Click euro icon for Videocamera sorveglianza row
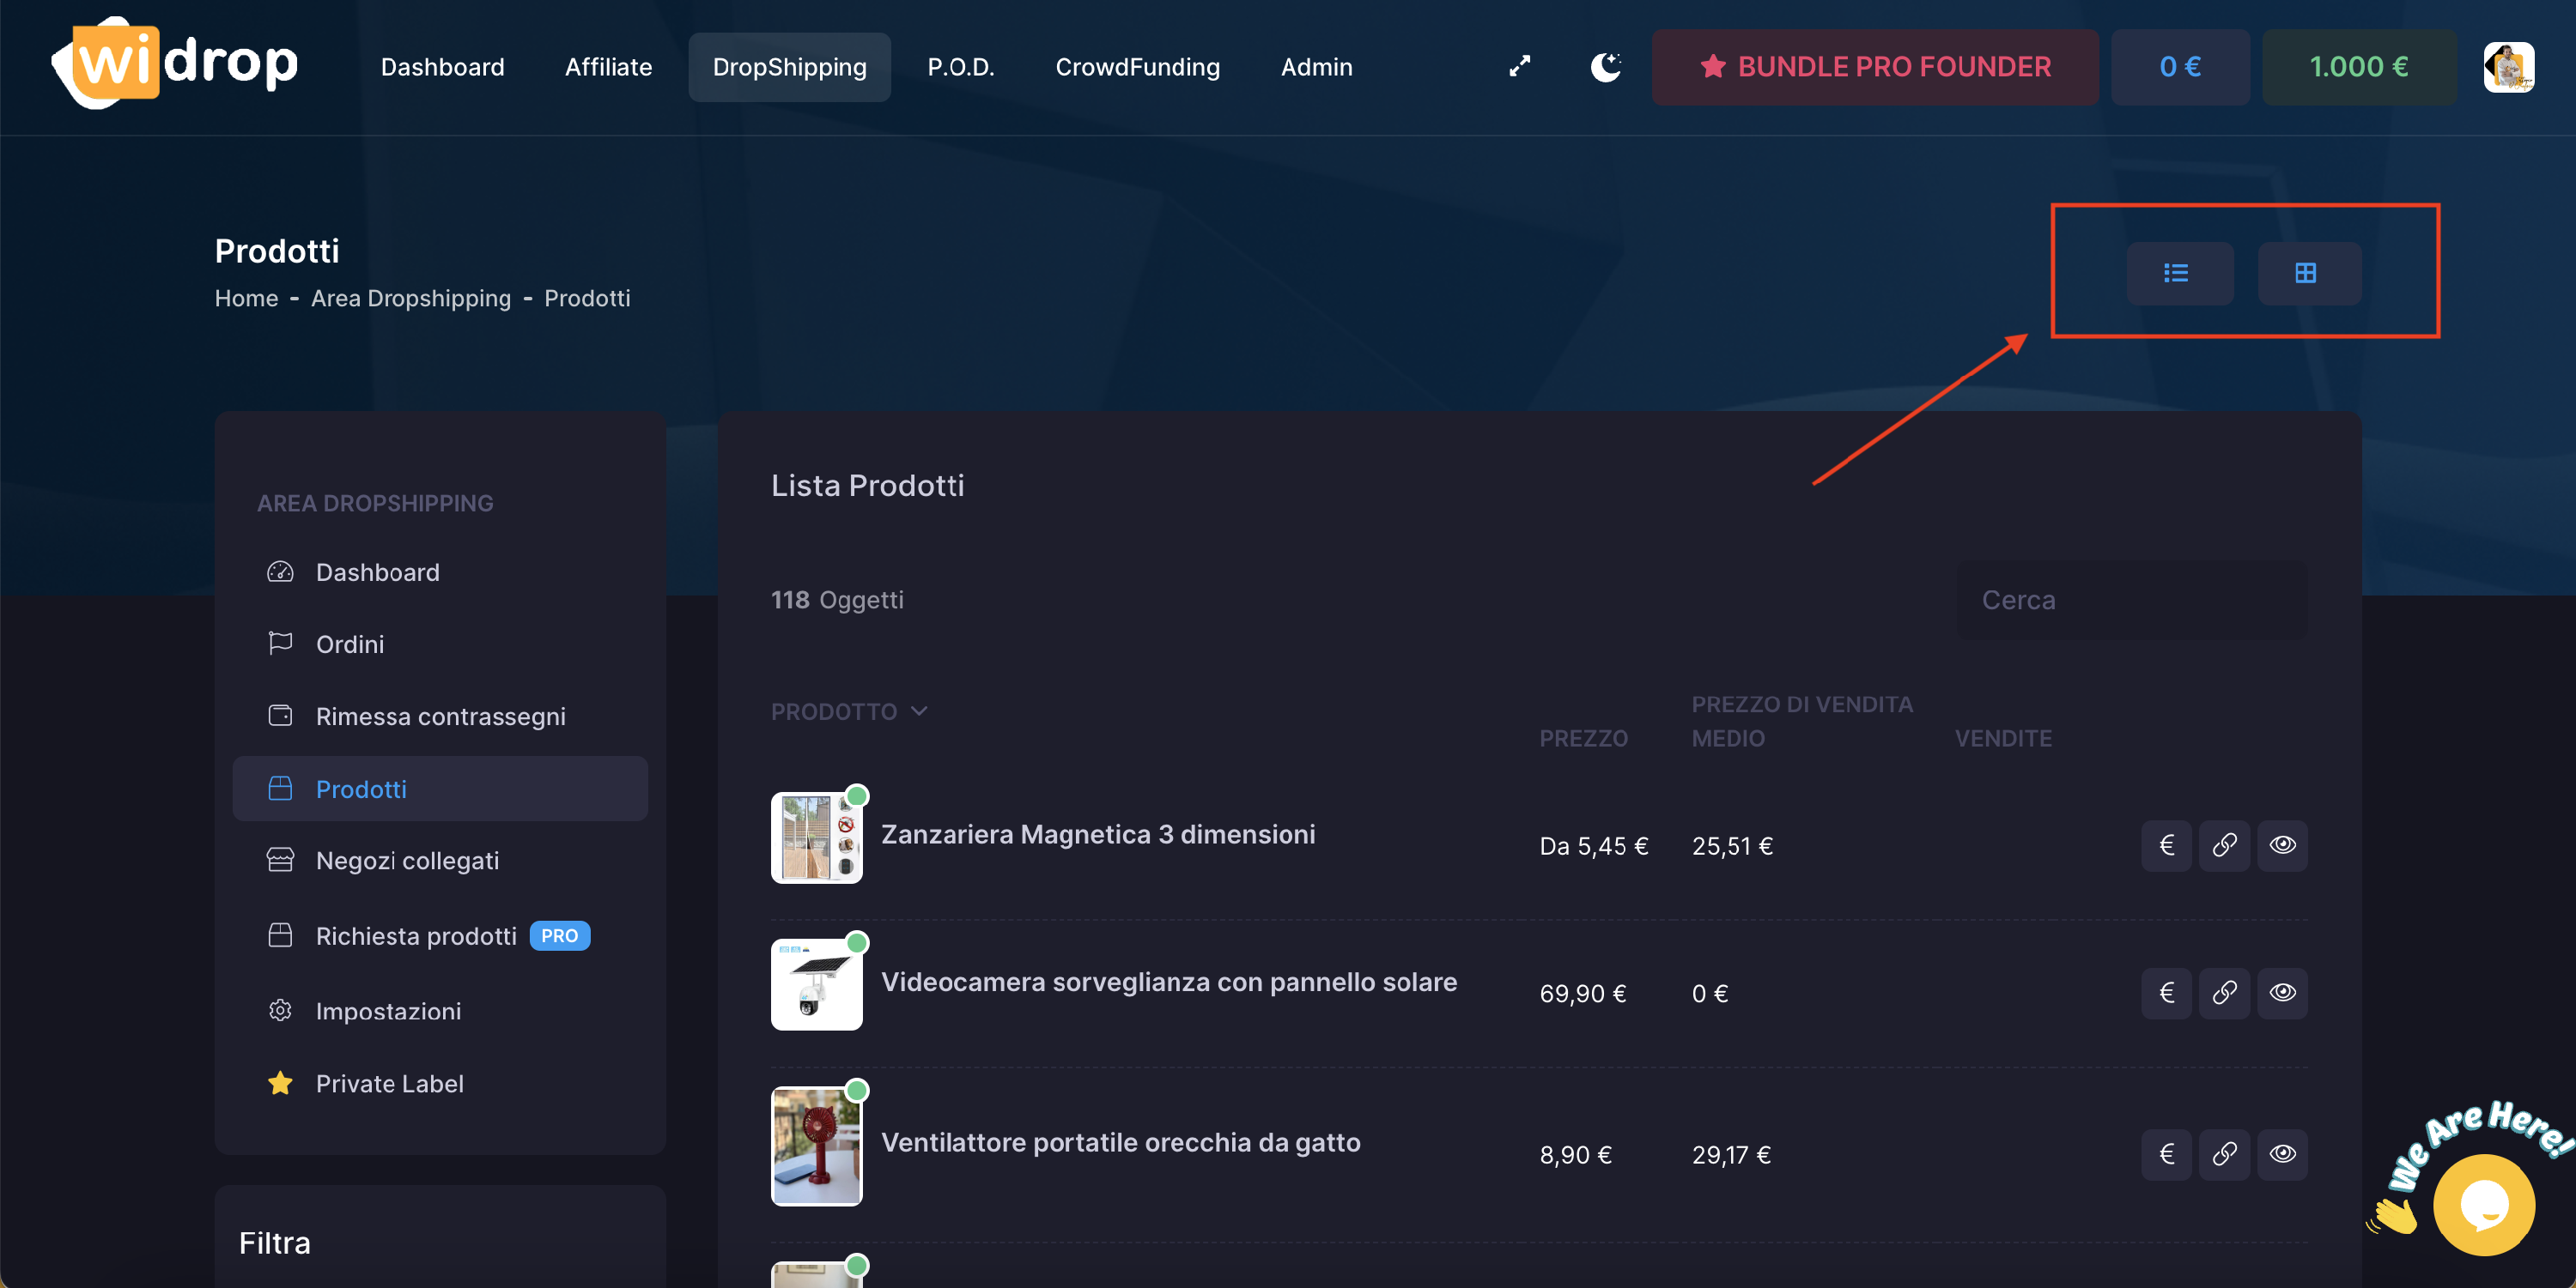 coord(2166,992)
